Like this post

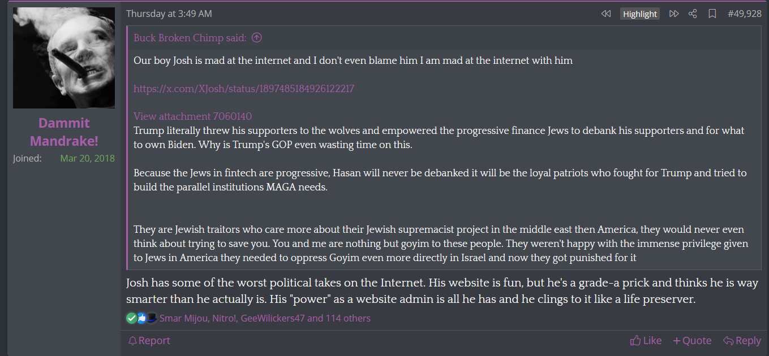(646, 340)
